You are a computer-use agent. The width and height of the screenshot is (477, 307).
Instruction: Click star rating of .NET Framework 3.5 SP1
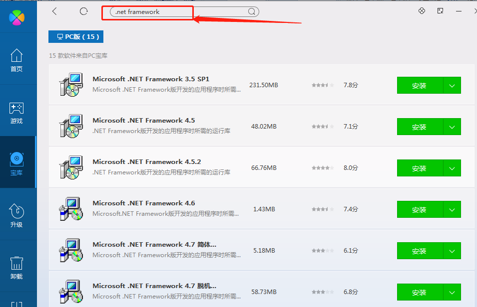pyautogui.click(x=323, y=85)
